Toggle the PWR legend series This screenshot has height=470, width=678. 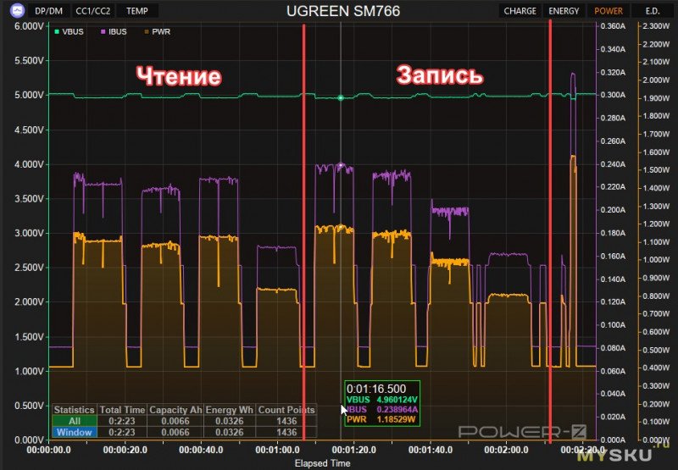158,31
